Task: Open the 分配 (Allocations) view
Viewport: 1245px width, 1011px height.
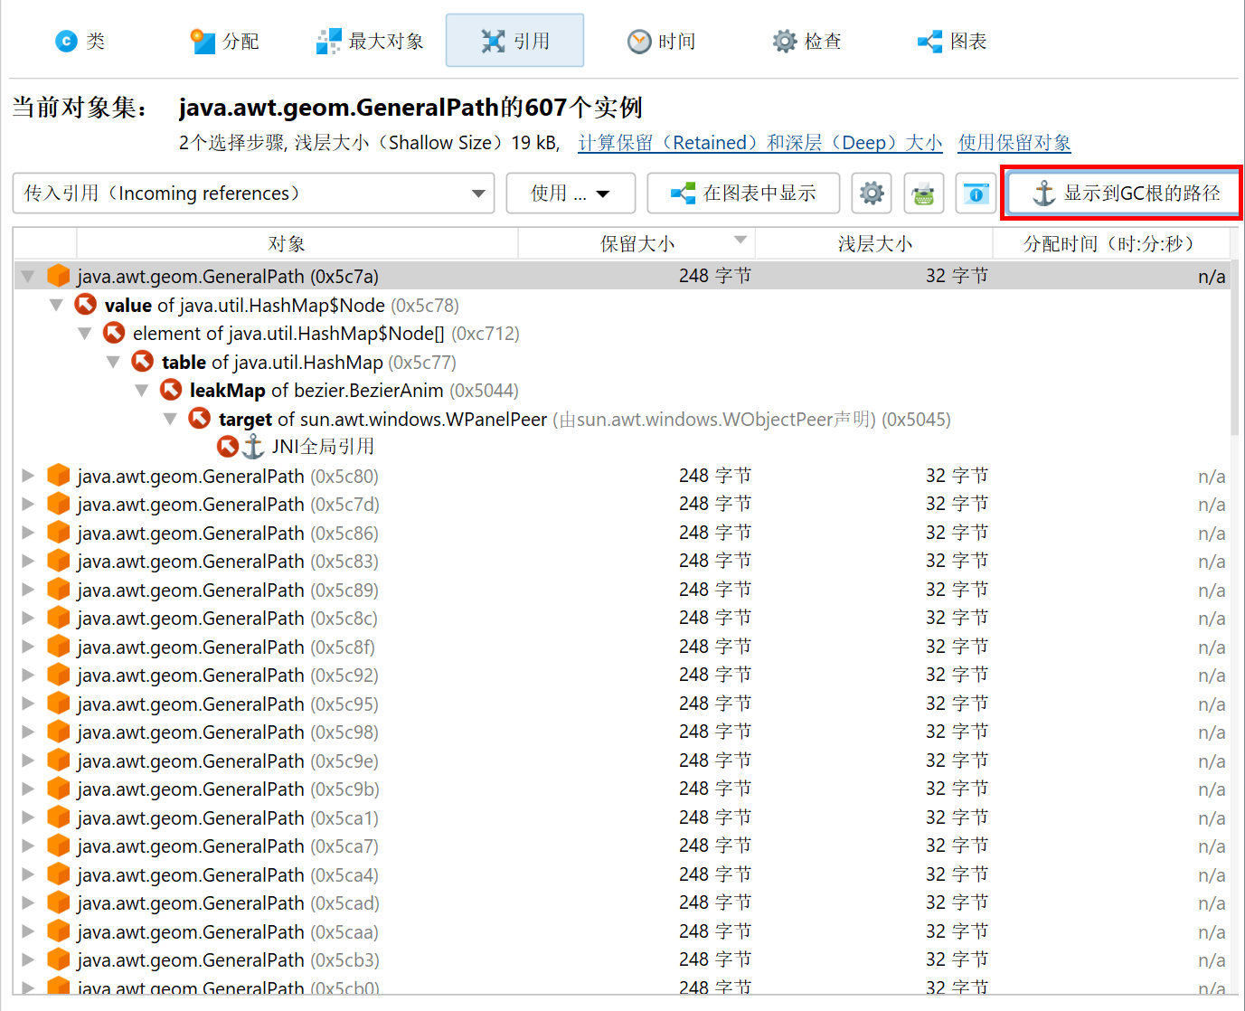Action: (x=225, y=42)
